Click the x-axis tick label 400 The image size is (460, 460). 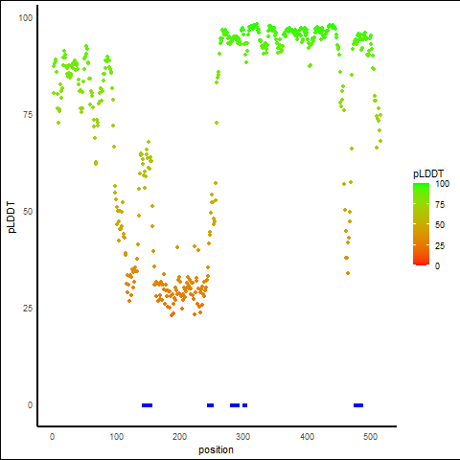307,436
